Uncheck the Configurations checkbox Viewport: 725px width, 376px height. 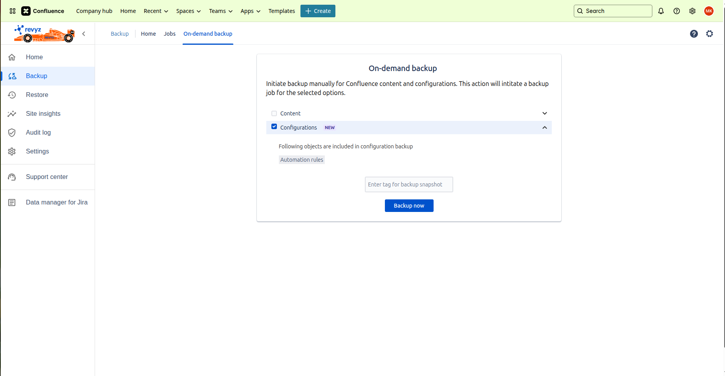274,127
